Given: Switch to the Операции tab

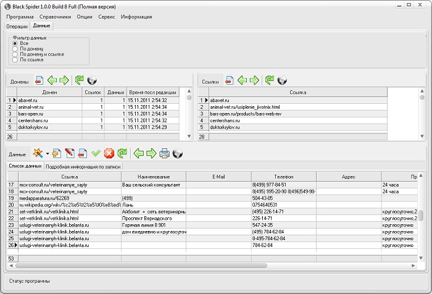Looking at the screenshot, I should click(x=17, y=27).
